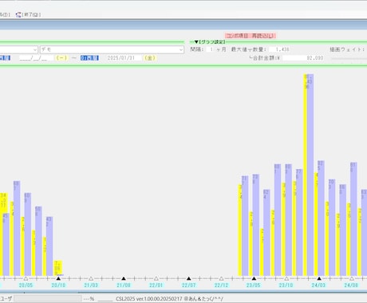Click the 21/08 axis label
Viewport: 367px width, 303px height.
124,285
